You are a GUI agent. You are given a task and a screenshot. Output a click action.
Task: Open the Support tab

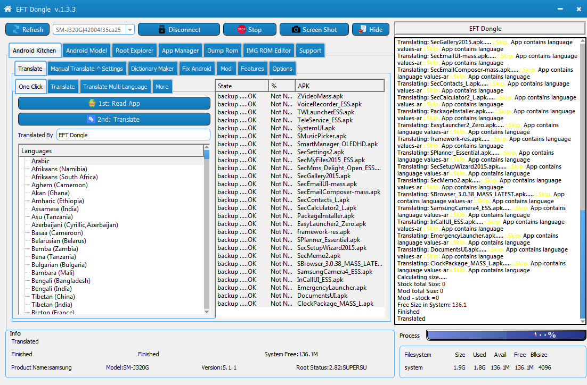[x=310, y=51]
